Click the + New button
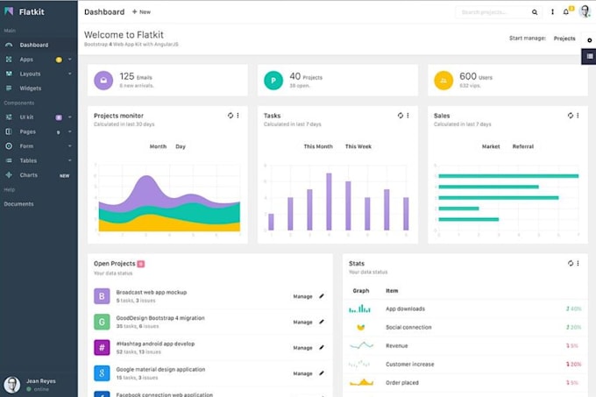 pyautogui.click(x=141, y=12)
